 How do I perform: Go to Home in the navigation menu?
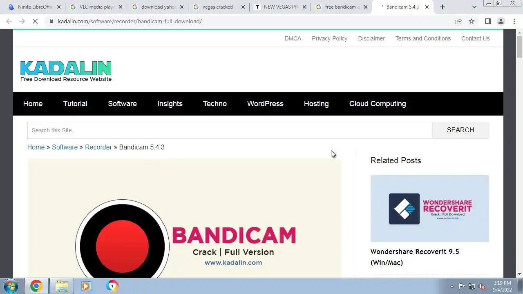[33, 104]
